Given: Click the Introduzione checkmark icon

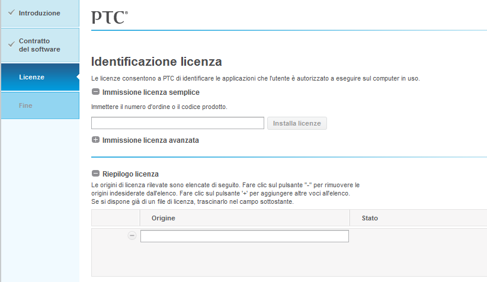Looking at the screenshot, I should click(11, 12).
